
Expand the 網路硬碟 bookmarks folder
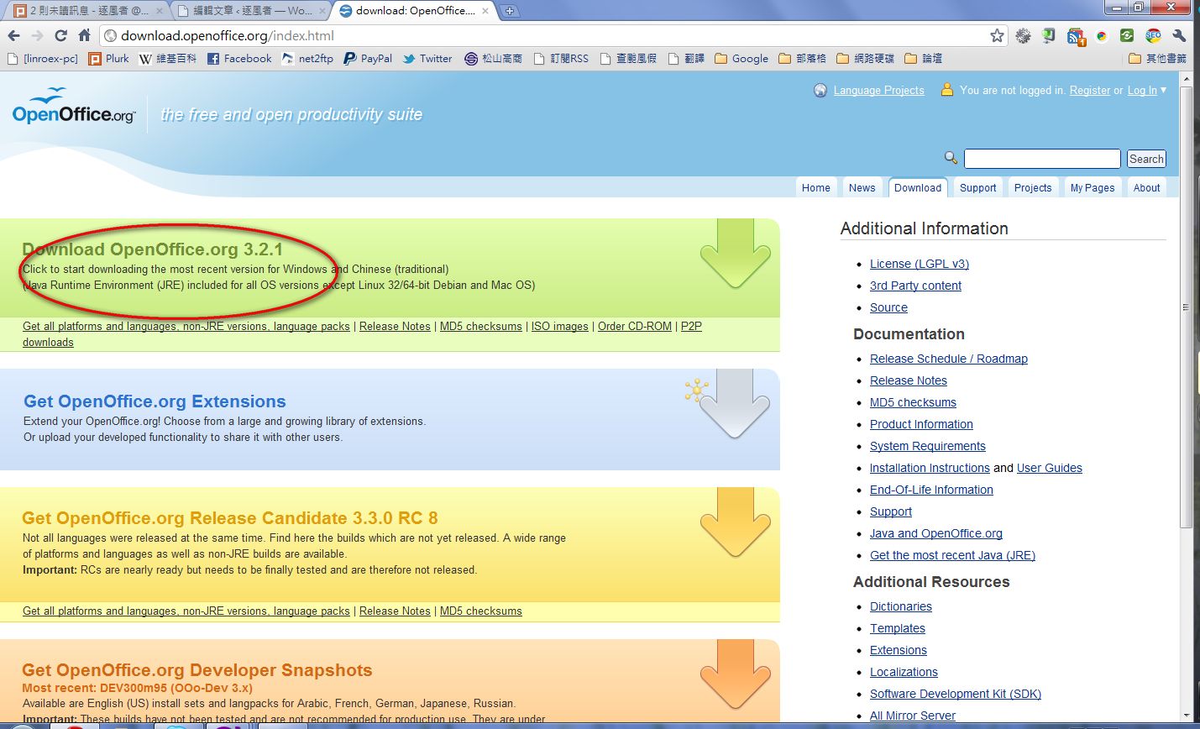(x=866, y=59)
